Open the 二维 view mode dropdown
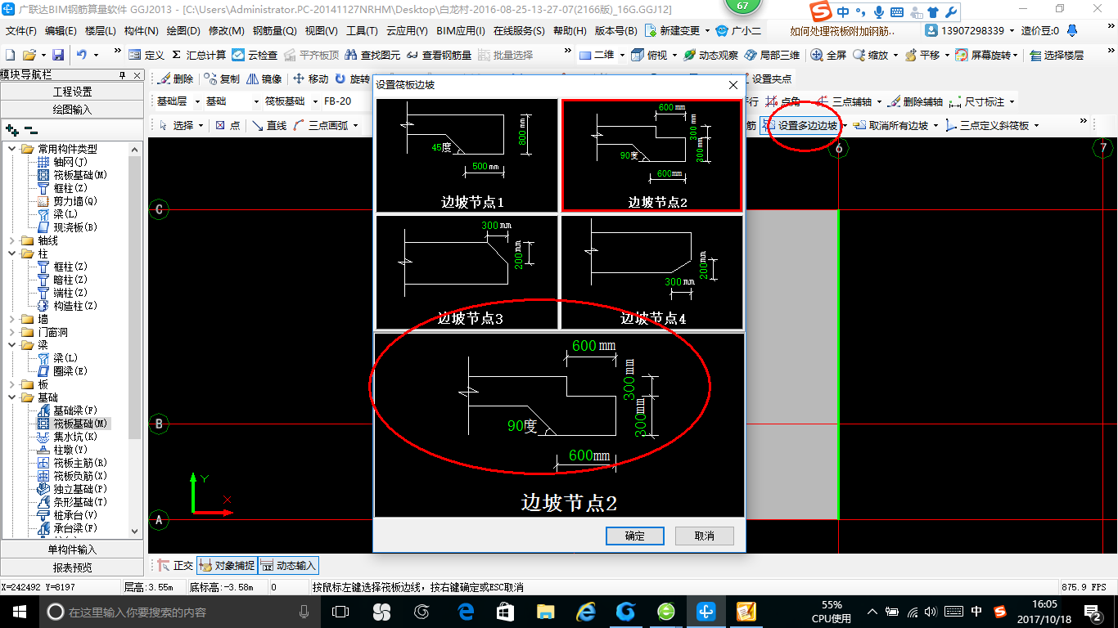The width and height of the screenshot is (1118, 628). point(622,55)
